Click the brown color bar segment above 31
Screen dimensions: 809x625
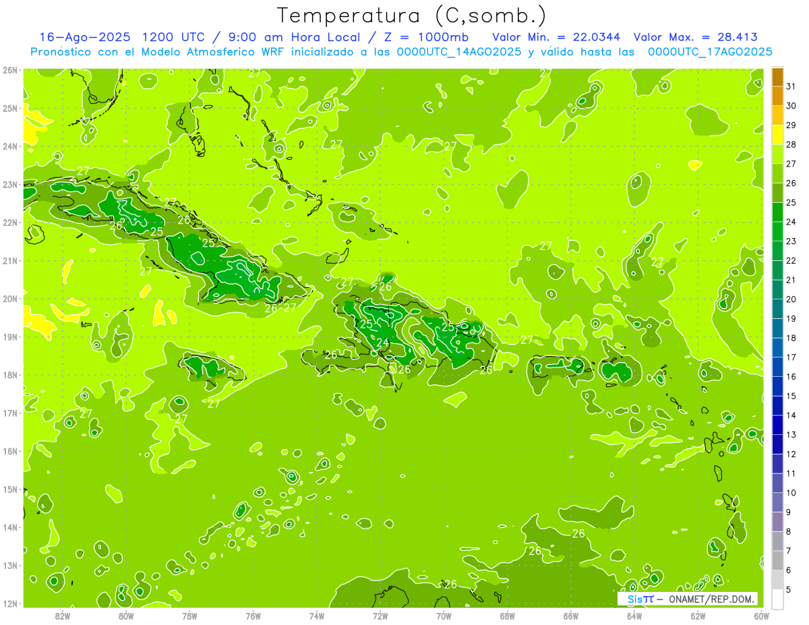[x=777, y=76]
